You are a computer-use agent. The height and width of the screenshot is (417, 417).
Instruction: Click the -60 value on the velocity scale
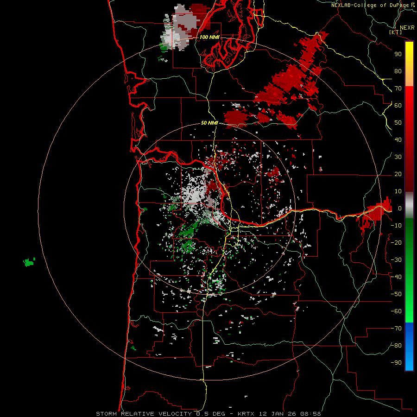click(396, 311)
